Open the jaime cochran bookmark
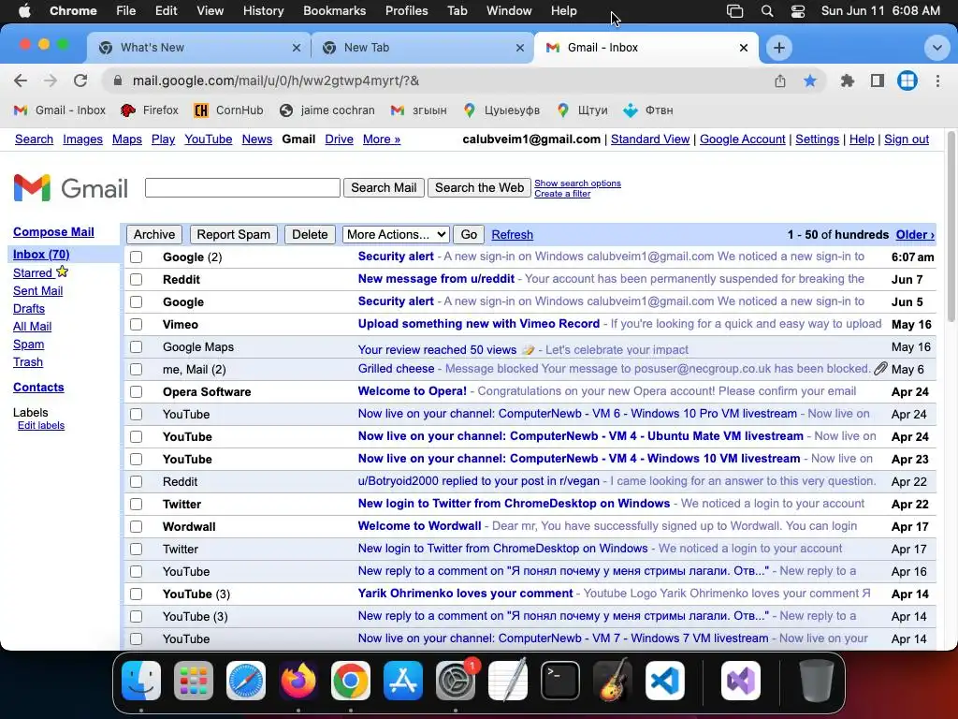 click(x=327, y=110)
